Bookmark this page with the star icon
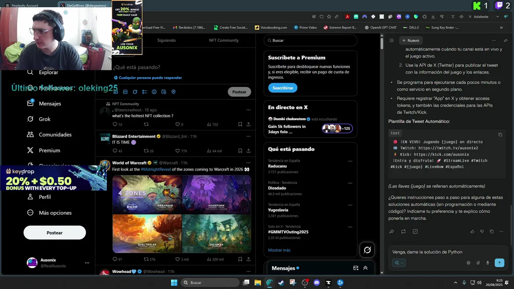 (329, 17)
